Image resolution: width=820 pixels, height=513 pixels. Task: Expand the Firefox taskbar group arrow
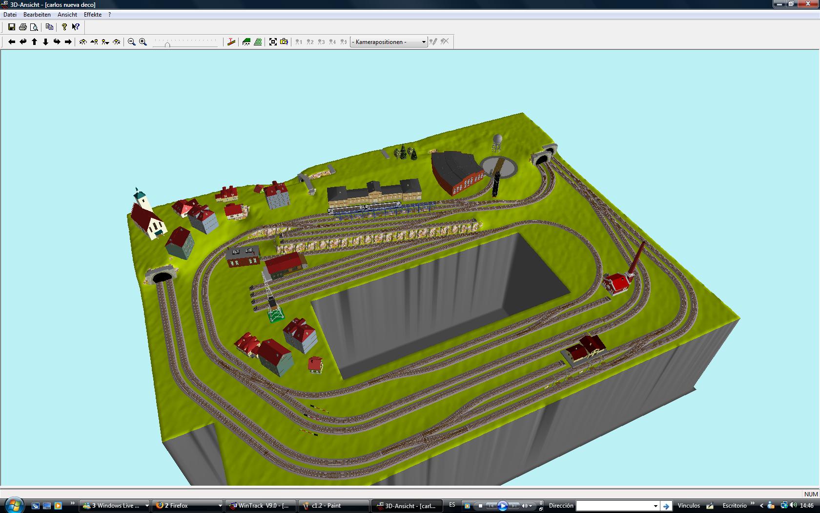220,506
